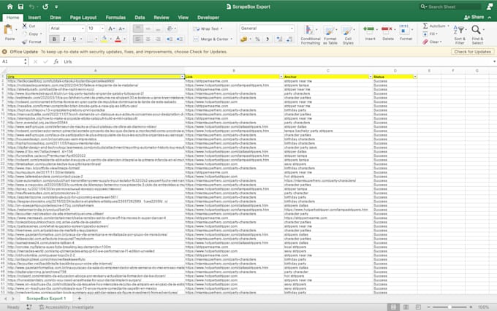Viewport: 497px width, 311px height.
Task: Click the Decrease Indent icon
Action: [x=170, y=39]
